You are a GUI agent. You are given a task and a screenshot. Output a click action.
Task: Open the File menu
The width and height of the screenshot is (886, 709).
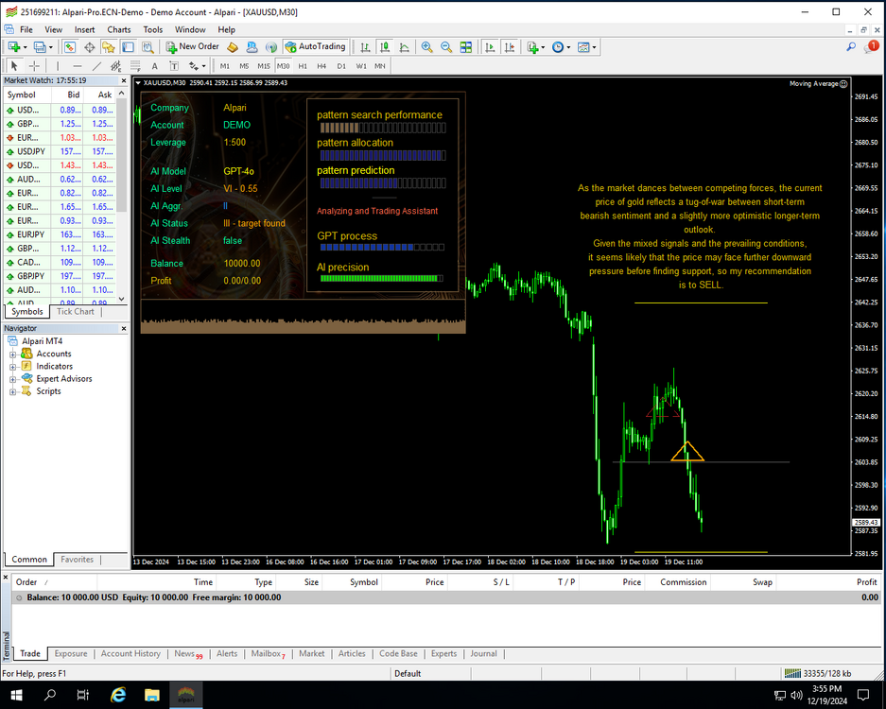26,29
